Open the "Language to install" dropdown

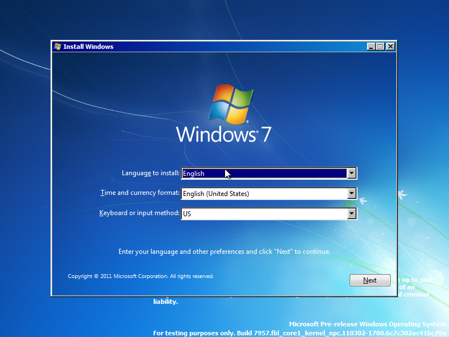tap(352, 173)
